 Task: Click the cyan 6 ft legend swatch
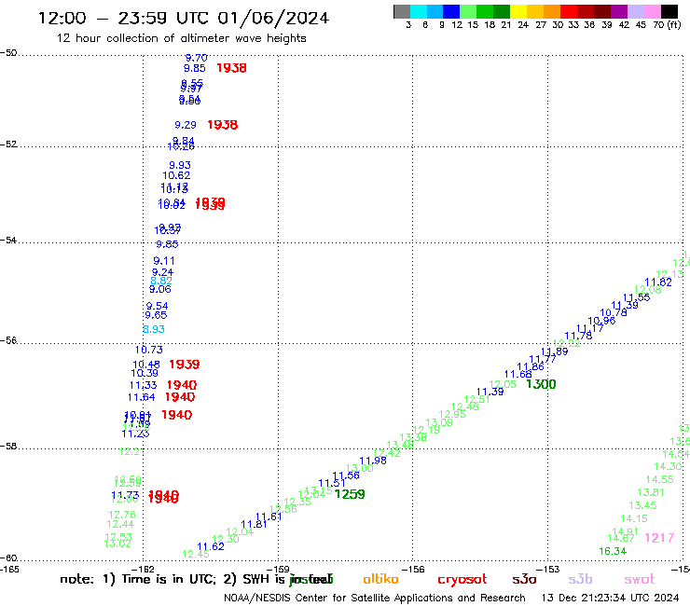pos(419,11)
